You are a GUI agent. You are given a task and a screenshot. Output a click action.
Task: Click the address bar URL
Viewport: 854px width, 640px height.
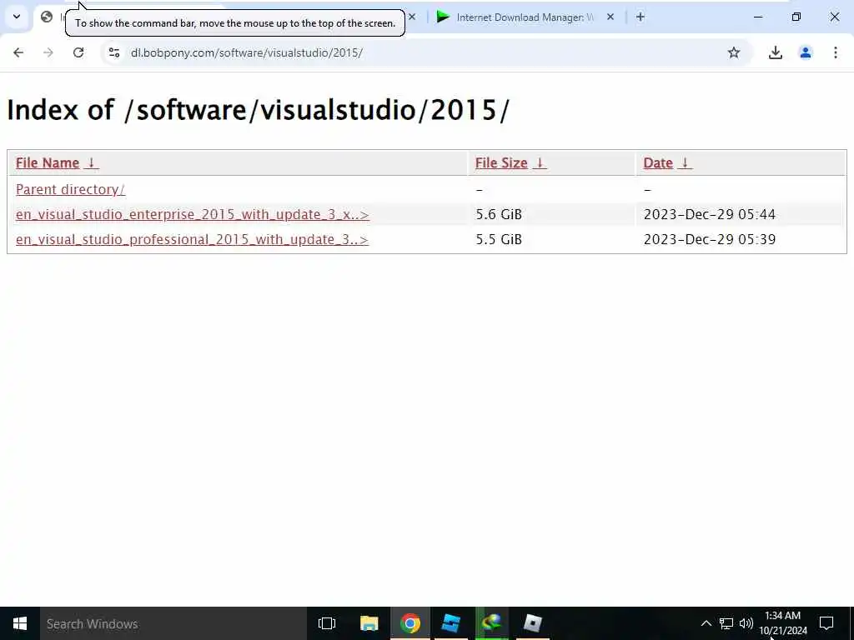point(247,52)
